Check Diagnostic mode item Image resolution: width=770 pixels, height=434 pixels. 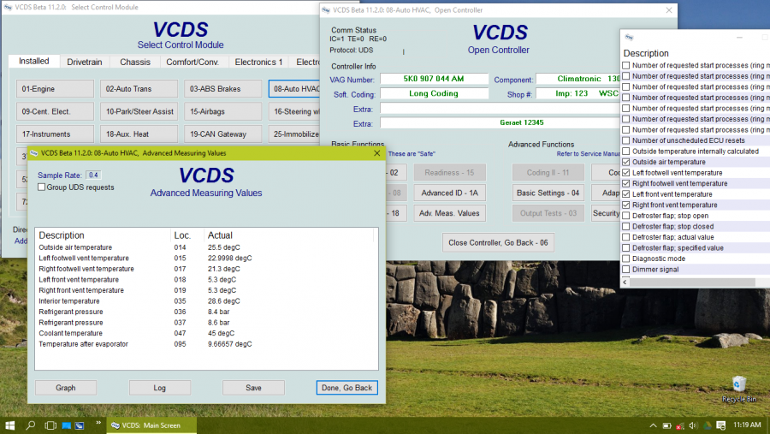click(626, 259)
